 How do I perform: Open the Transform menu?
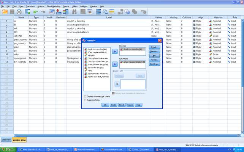[30, 6]
